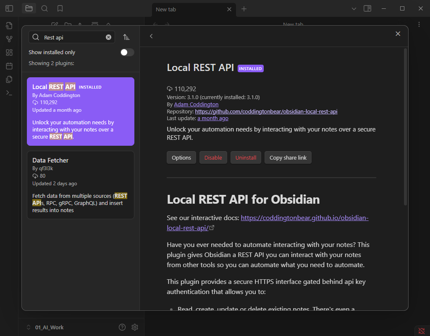
Task: Click 'By qf3l3k' author text
Action: click(42, 168)
